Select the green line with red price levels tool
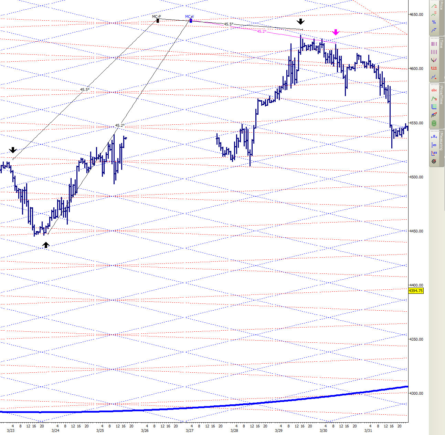This screenshot has width=445, height=435. click(x=434, y=6)
